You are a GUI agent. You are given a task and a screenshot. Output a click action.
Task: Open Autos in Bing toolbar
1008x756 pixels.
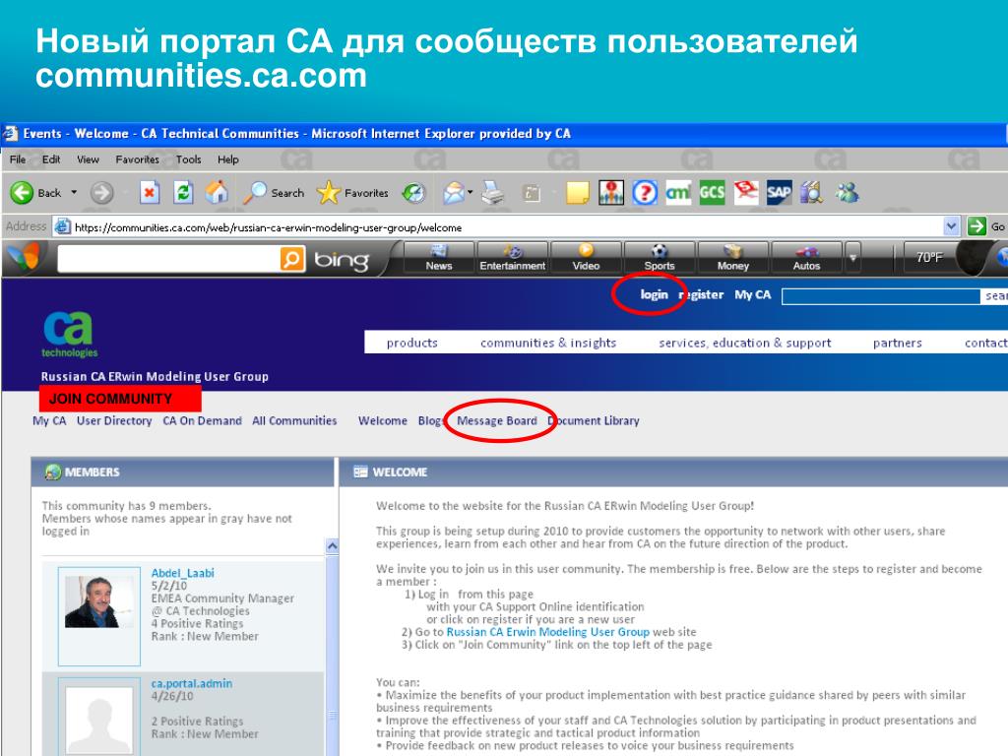click(806, 258)
